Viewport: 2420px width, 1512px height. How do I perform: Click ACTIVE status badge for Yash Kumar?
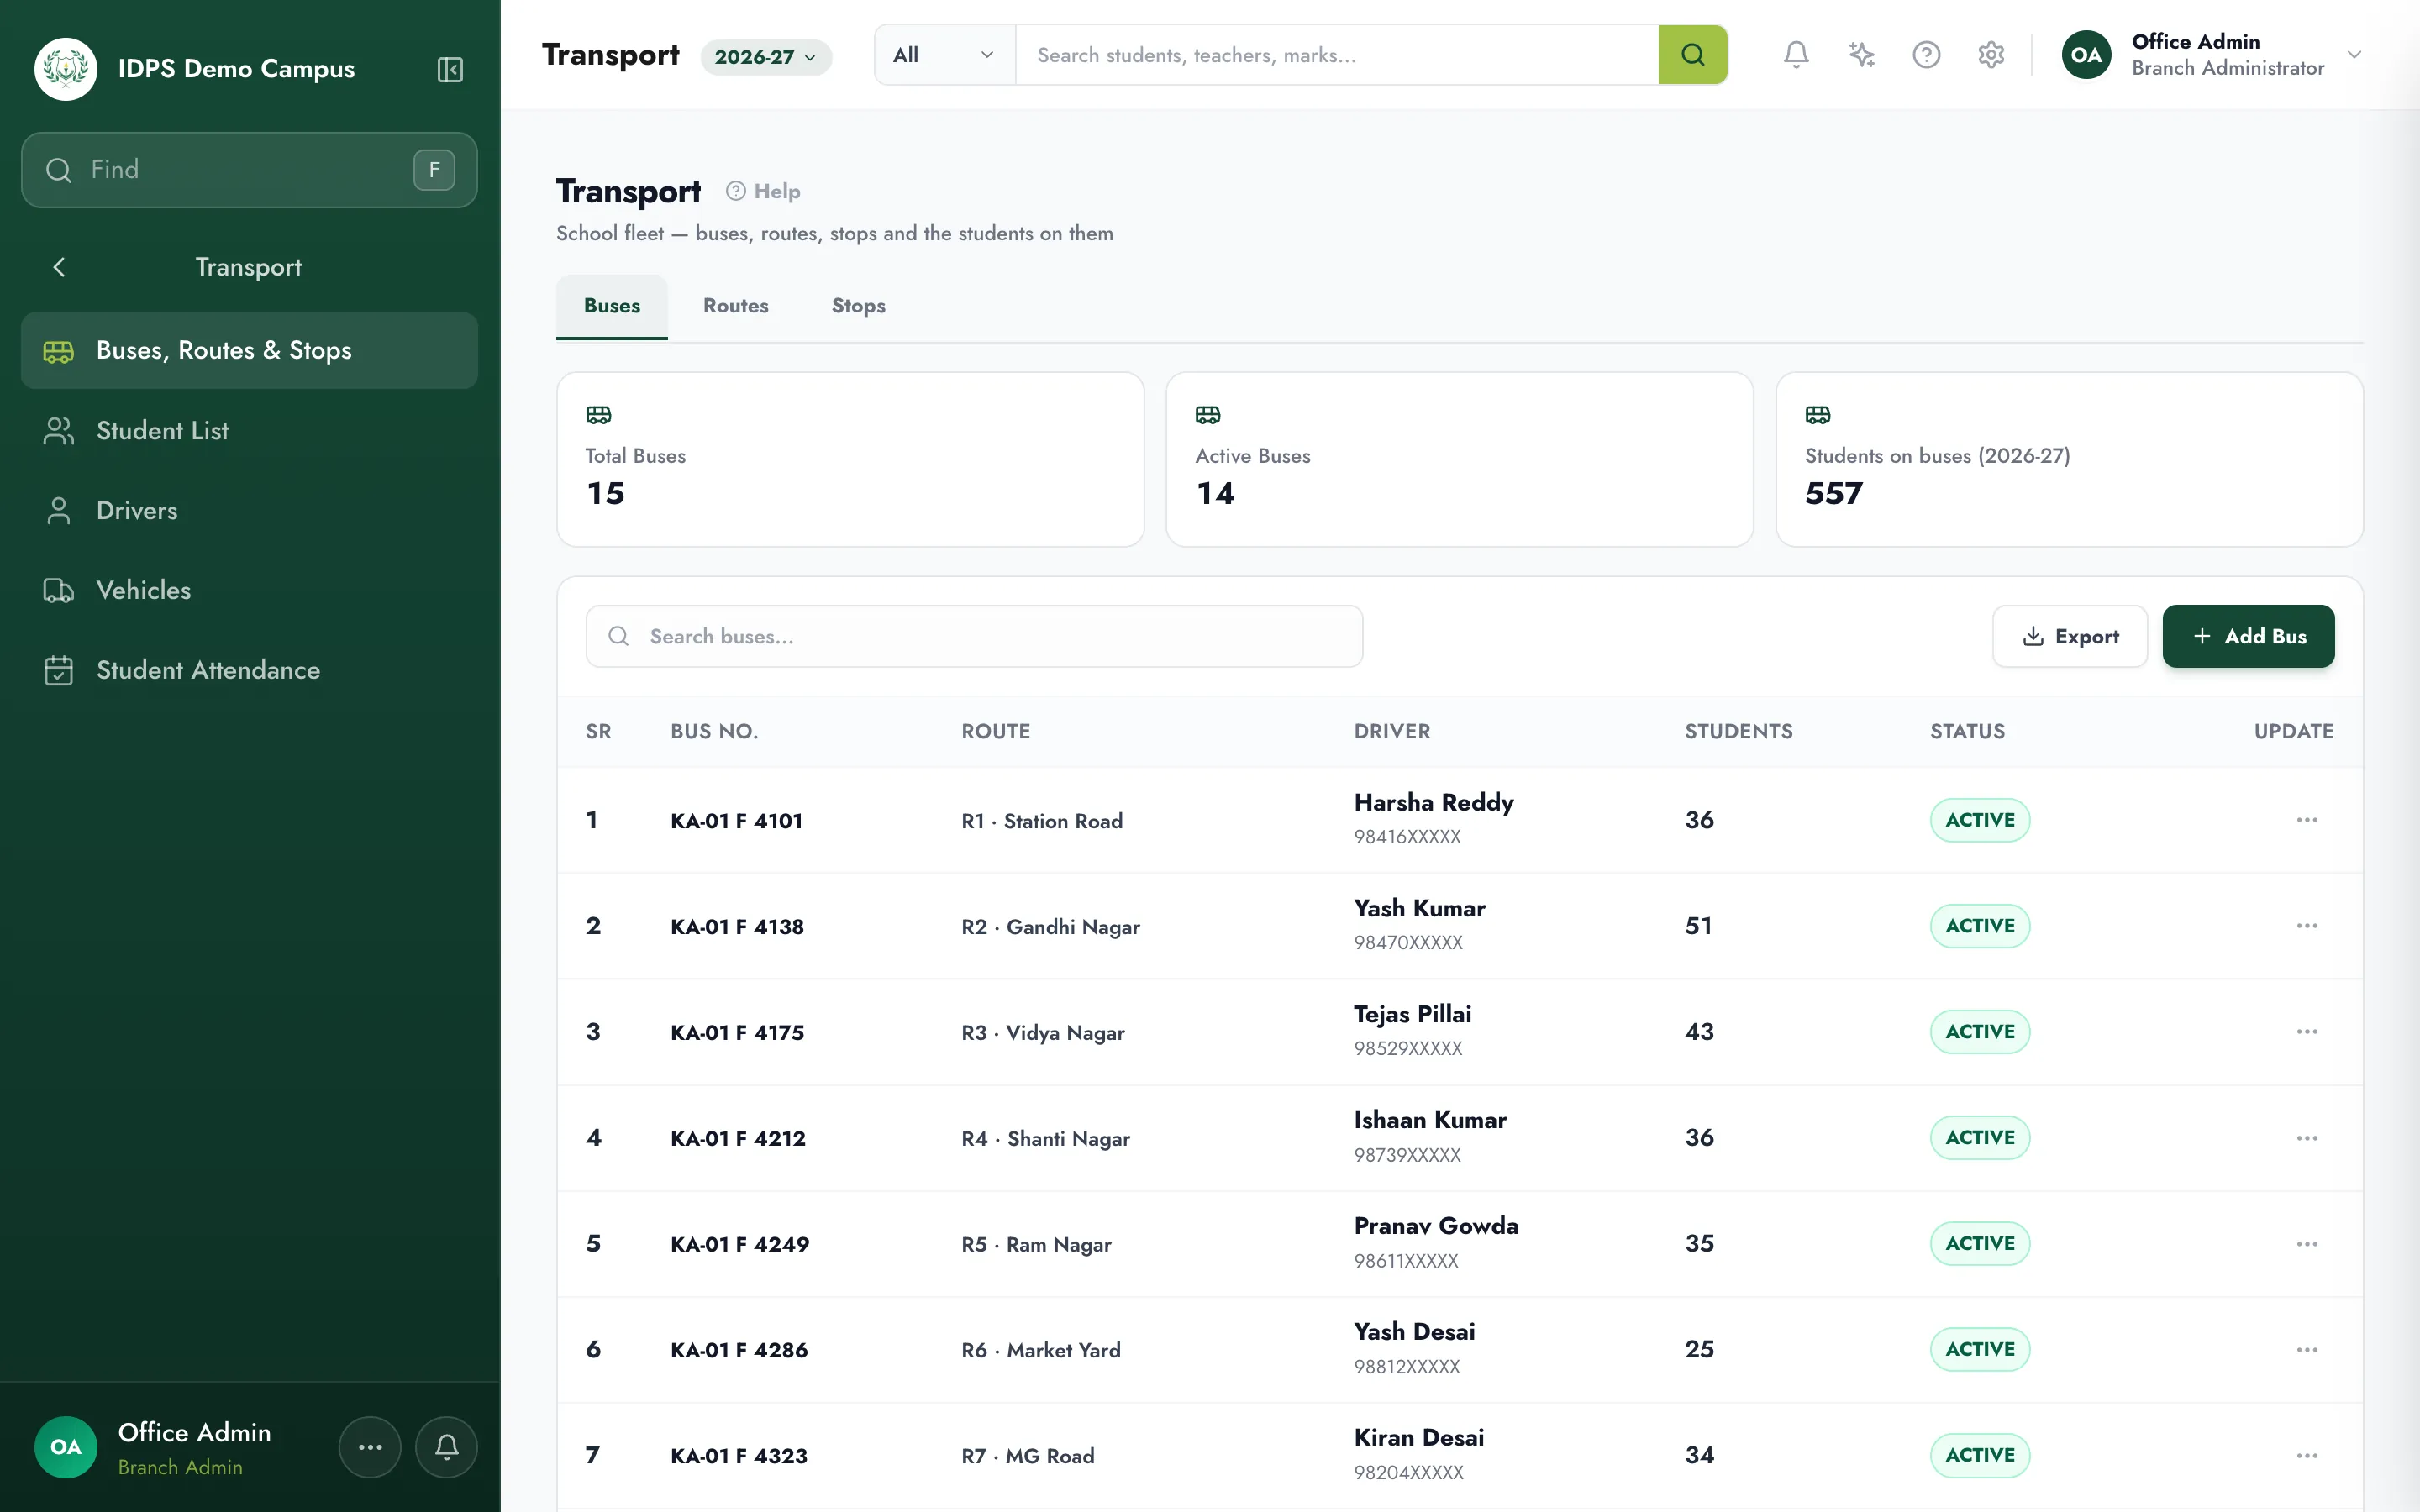[1979, 926]
